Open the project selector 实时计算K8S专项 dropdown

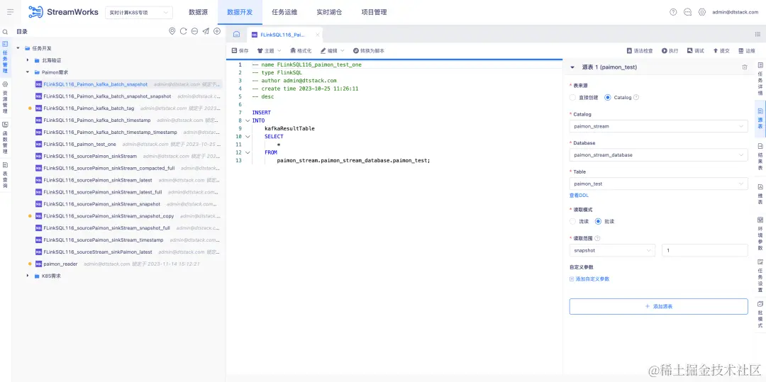pos(139,12)
